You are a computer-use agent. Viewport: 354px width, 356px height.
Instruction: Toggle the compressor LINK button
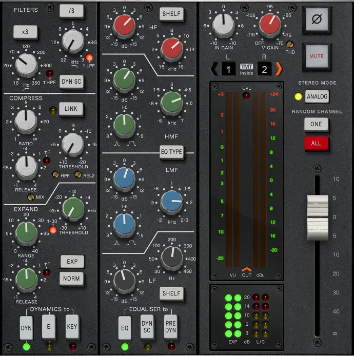pos(71,109)
